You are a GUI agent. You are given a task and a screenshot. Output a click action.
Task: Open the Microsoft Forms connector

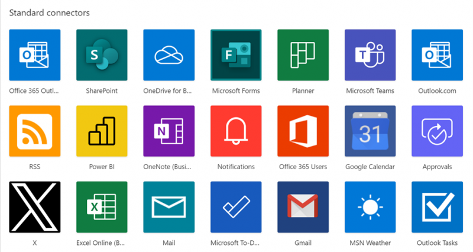(236, 55)
